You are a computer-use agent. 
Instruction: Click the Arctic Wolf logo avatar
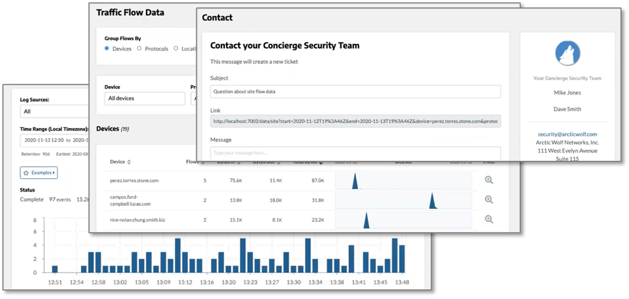[567, 54]
